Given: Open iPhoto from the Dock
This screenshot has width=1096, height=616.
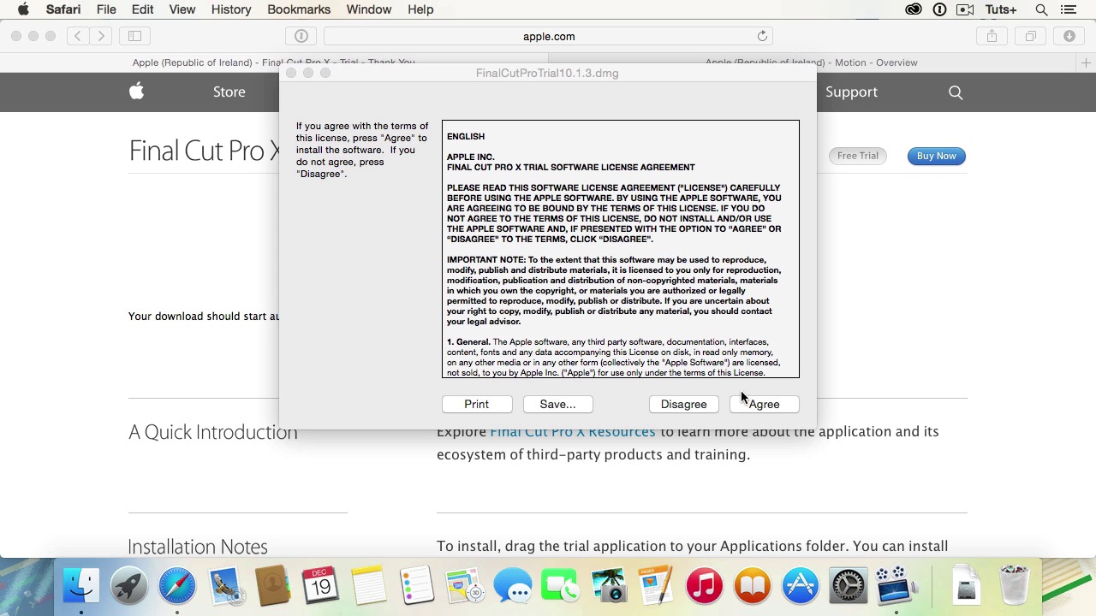Looking at the screenshot, I should pyautogui.click(x=609, y=586).
